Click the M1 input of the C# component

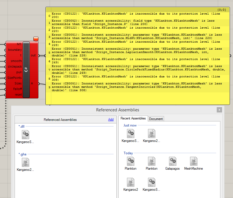(19, 44)
